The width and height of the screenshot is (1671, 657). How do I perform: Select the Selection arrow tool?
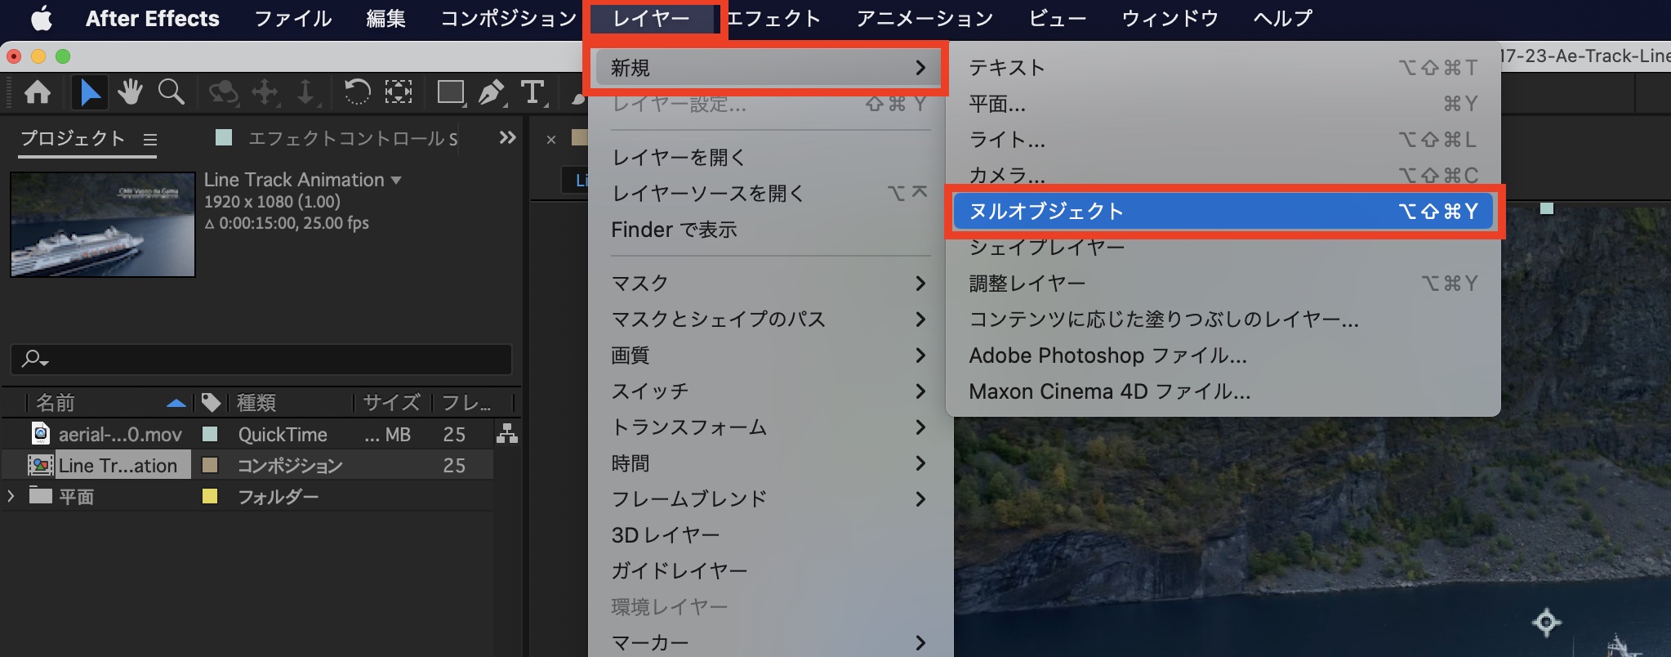pos(90,92)
